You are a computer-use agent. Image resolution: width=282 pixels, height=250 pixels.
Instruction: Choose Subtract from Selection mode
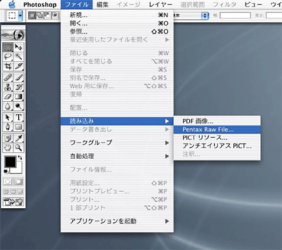(48, 15)
